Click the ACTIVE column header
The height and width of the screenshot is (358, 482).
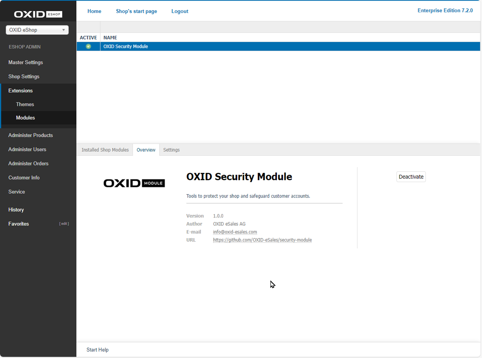pyautogui.click(x=88, y=38)
